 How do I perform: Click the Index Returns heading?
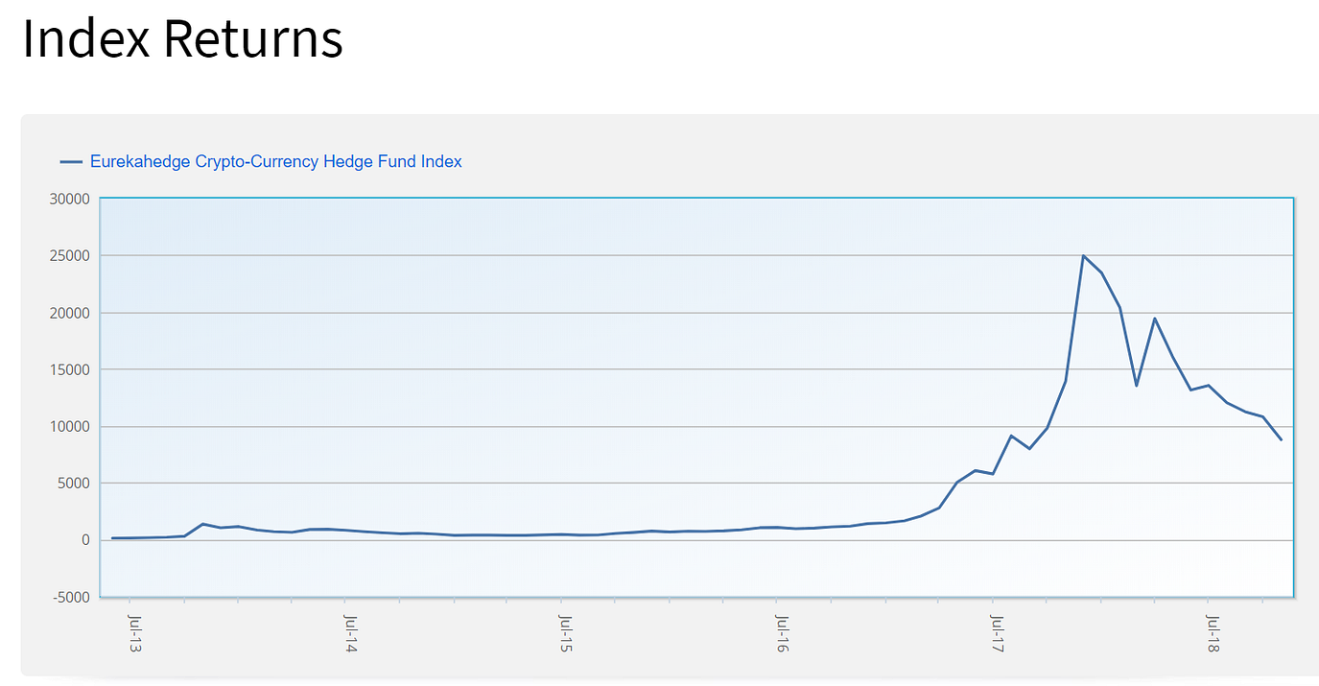tap(182, 39)
